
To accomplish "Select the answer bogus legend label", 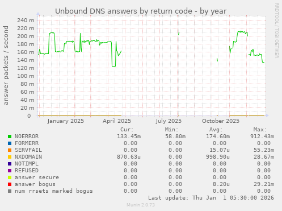I will click(35, 184).
